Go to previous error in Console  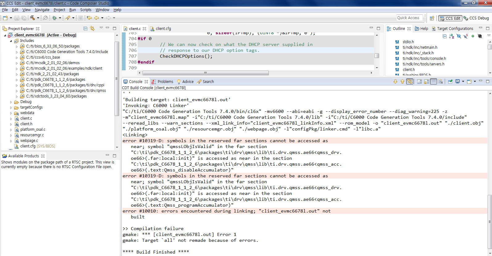[402, 81]
